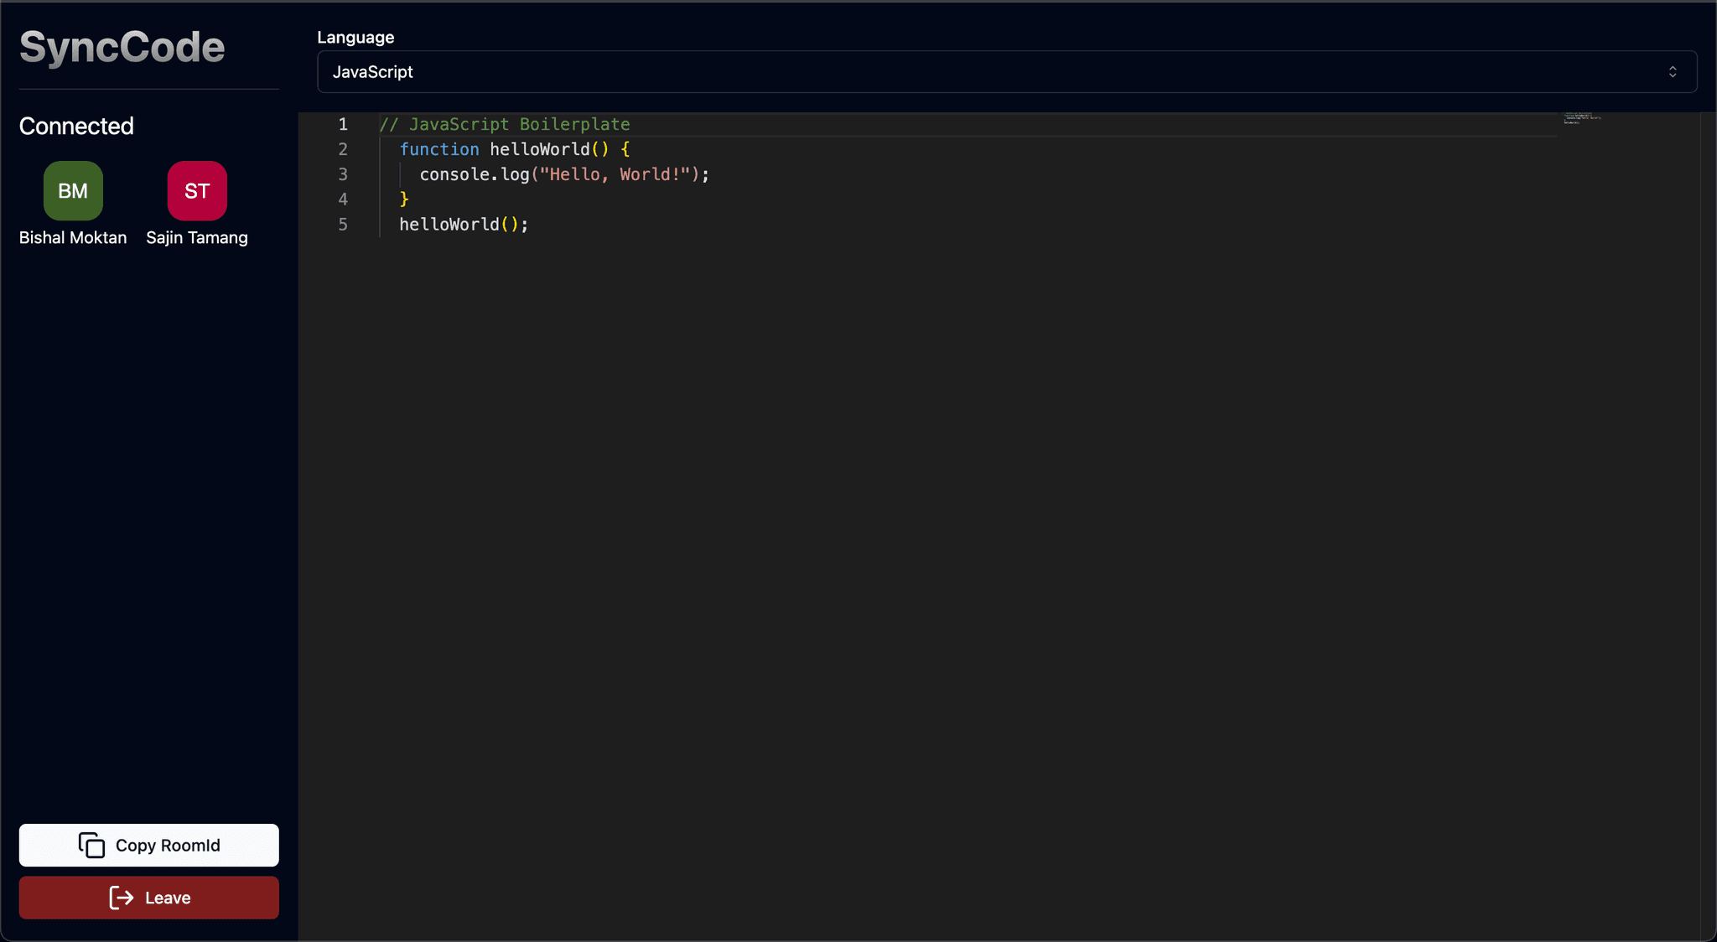Click the Language label
The width and height of the screenshot is (1717, 942).
(355, 37)
